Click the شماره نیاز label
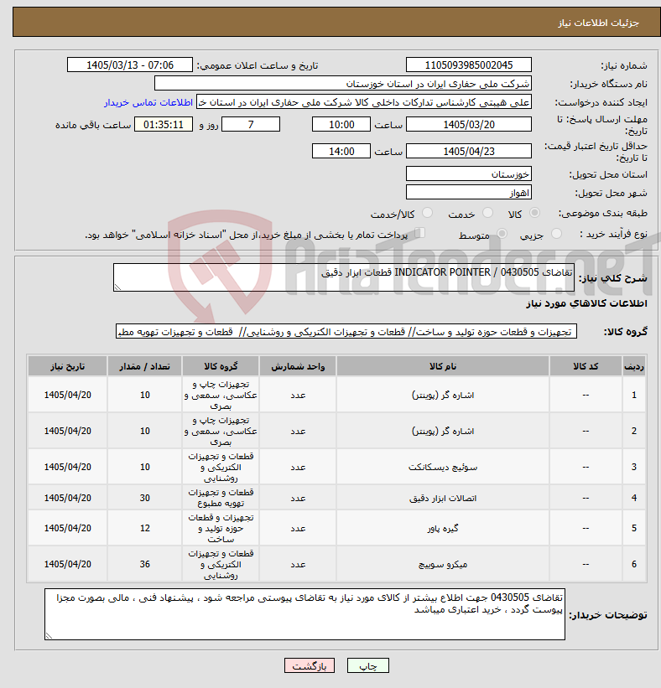The image size is (661, 688). coord(624,66)
